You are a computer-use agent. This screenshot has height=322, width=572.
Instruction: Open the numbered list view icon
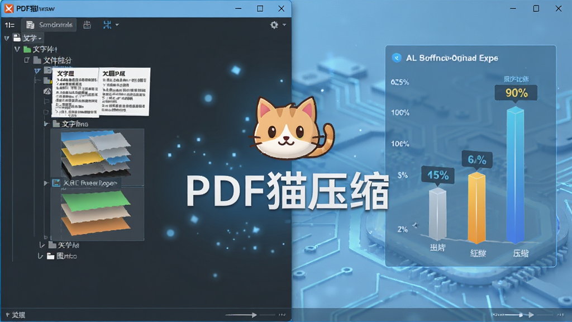pos(10,25)
